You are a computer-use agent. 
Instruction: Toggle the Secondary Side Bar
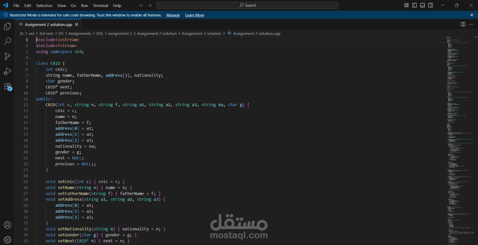click(x=430, y=5)
